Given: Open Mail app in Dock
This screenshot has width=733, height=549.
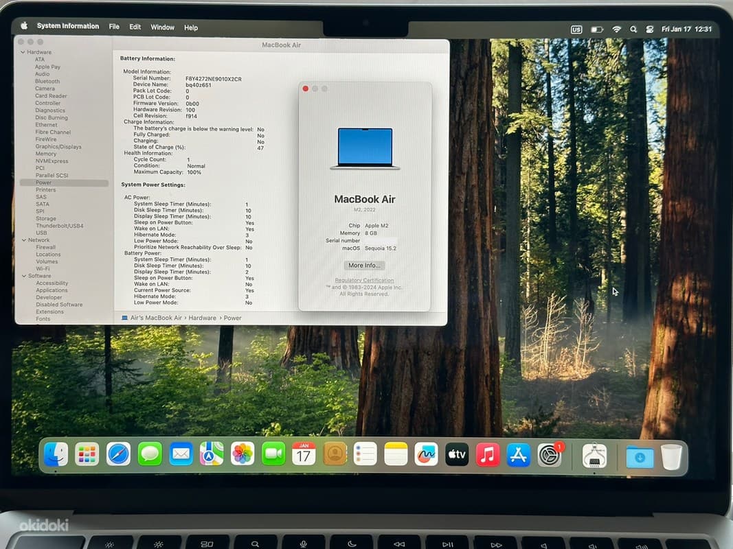Looking at the screenshot, I should click(x=181, y=454).
